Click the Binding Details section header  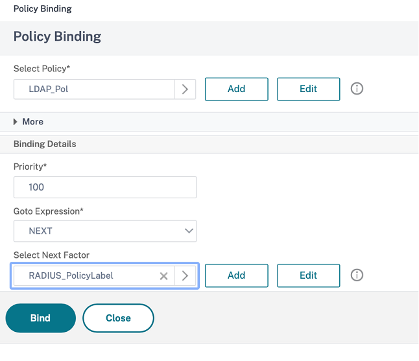point(45,144)
